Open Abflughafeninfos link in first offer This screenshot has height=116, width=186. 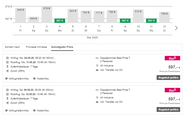click(x=19, y=78)
